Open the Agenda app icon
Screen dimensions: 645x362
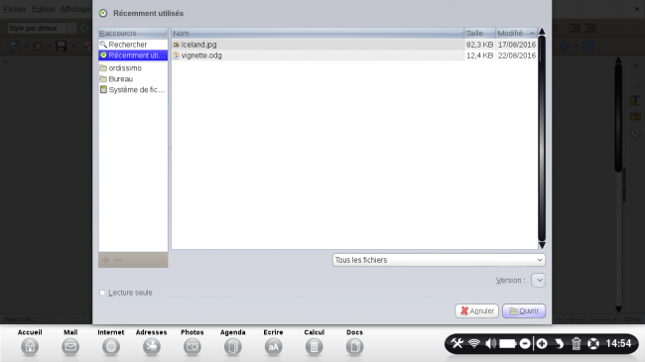(233, 347)
